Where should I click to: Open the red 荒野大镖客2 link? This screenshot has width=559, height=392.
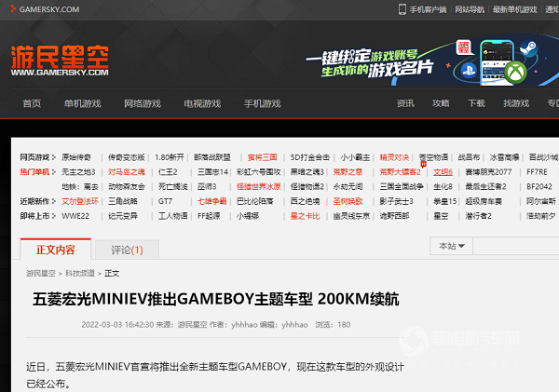(x=400, y=171)
